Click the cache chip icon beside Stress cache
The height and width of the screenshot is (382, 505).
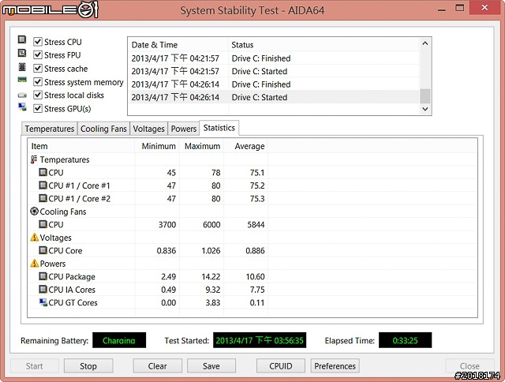pyautogui.click(x=22, y=66)
